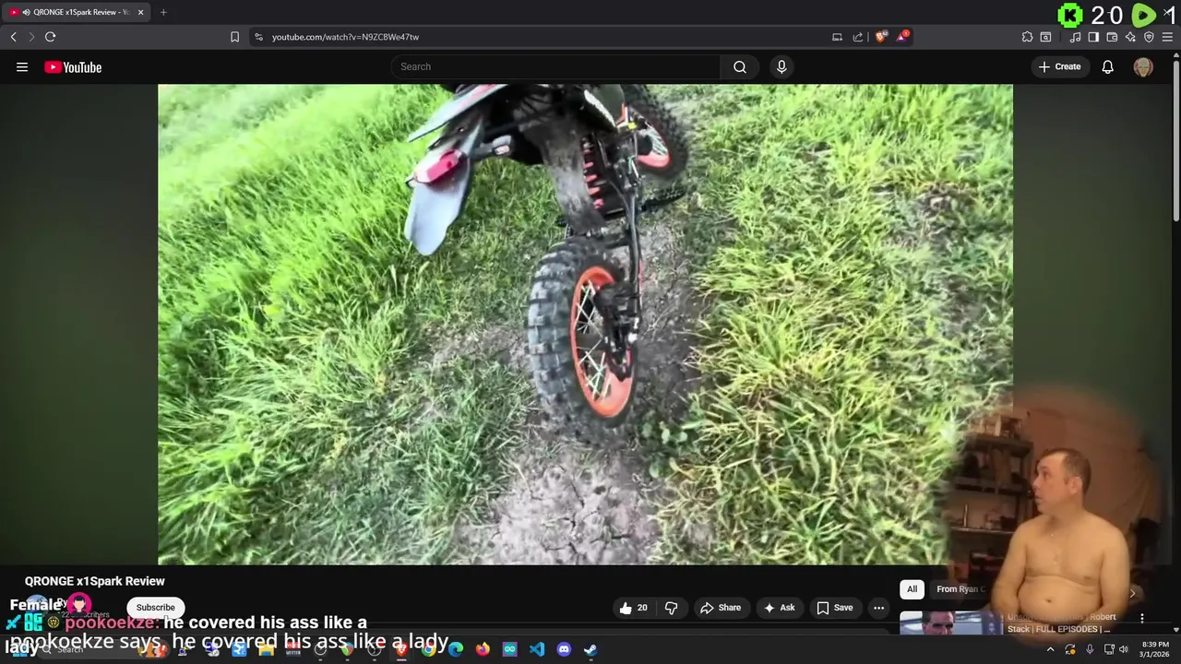Share this page from address bar
This screenshot has height=664, width=1181.
[x=858, y=37]
